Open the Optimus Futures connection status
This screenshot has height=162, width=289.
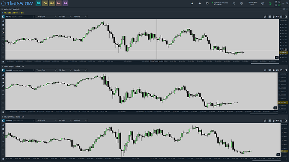tap(220, 3)
